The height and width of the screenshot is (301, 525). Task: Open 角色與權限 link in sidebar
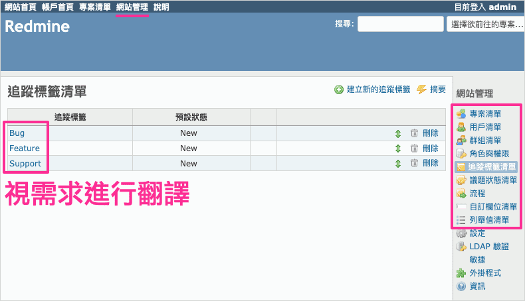[489, 154]
